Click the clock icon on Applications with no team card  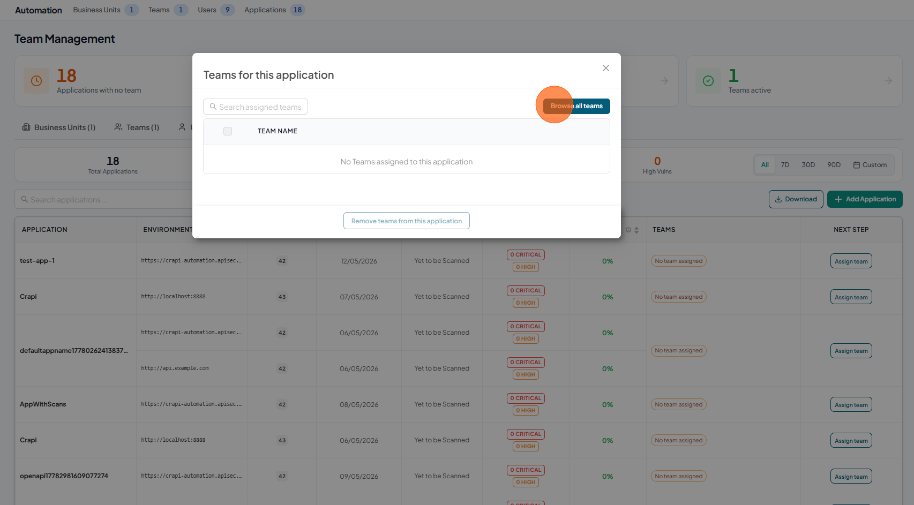[36, 81]
